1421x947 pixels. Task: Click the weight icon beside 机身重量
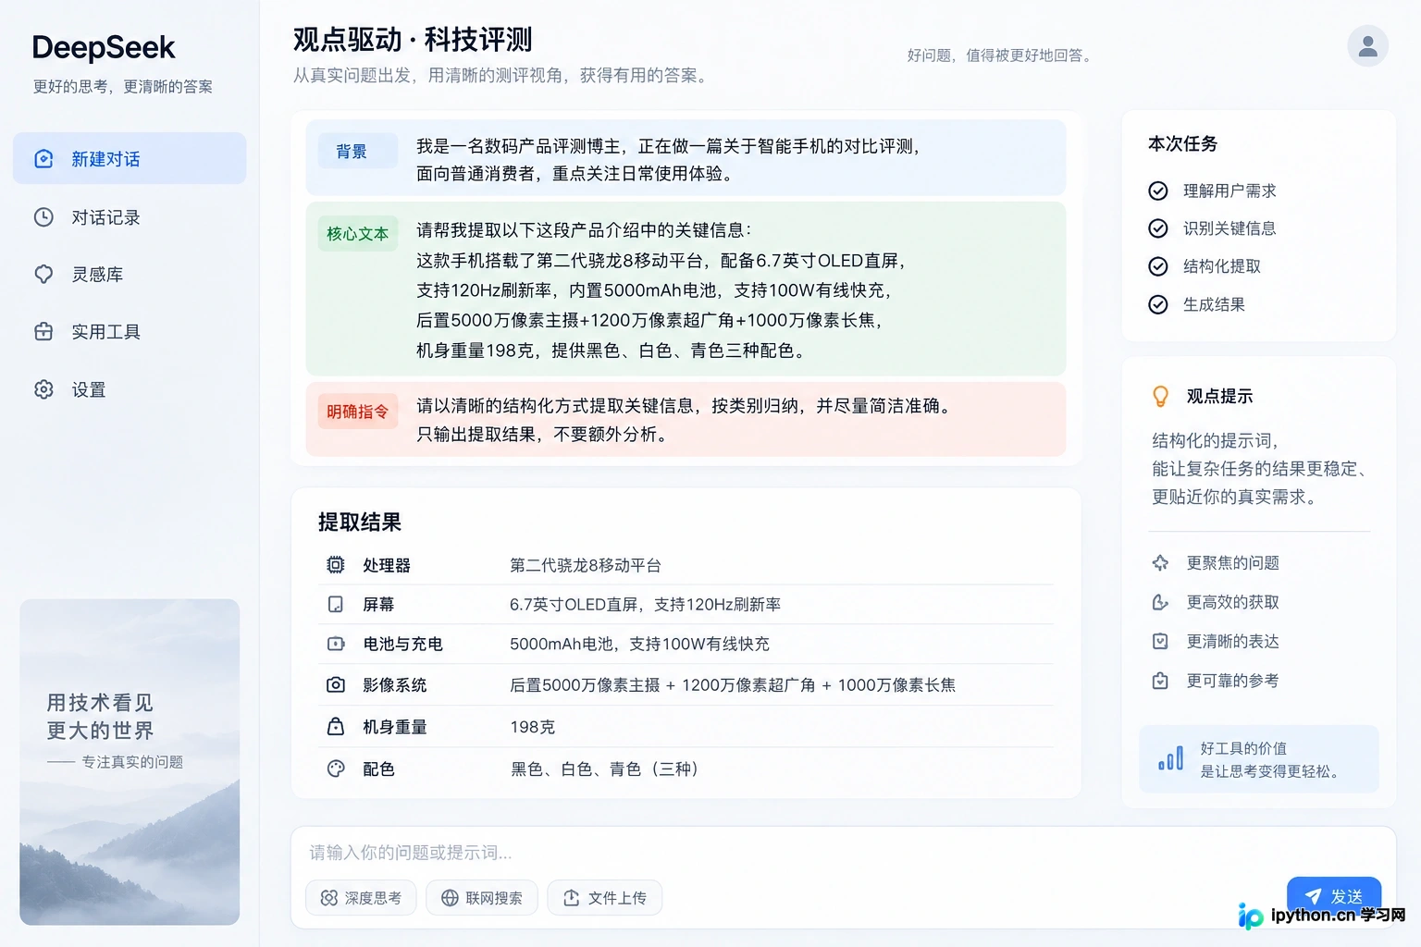[x=336, y=727]
